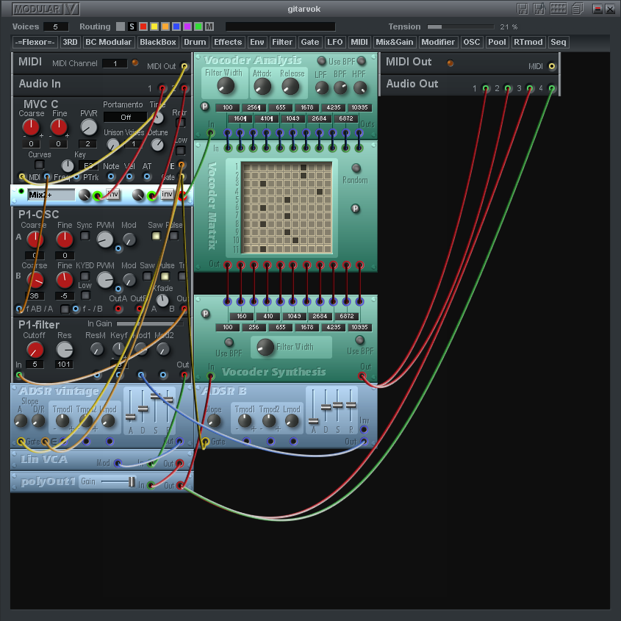The width and height of the screenshot is (621, 621).
Task: Enable oscillator A Saw waveform switch
Action: coord(156,236)
